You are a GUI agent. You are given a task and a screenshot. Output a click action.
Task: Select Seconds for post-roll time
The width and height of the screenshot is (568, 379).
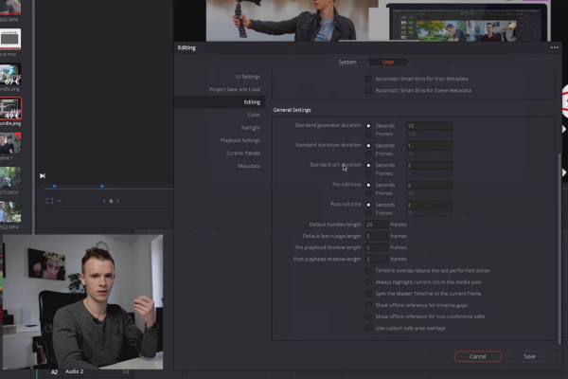[x=368, y=205]
